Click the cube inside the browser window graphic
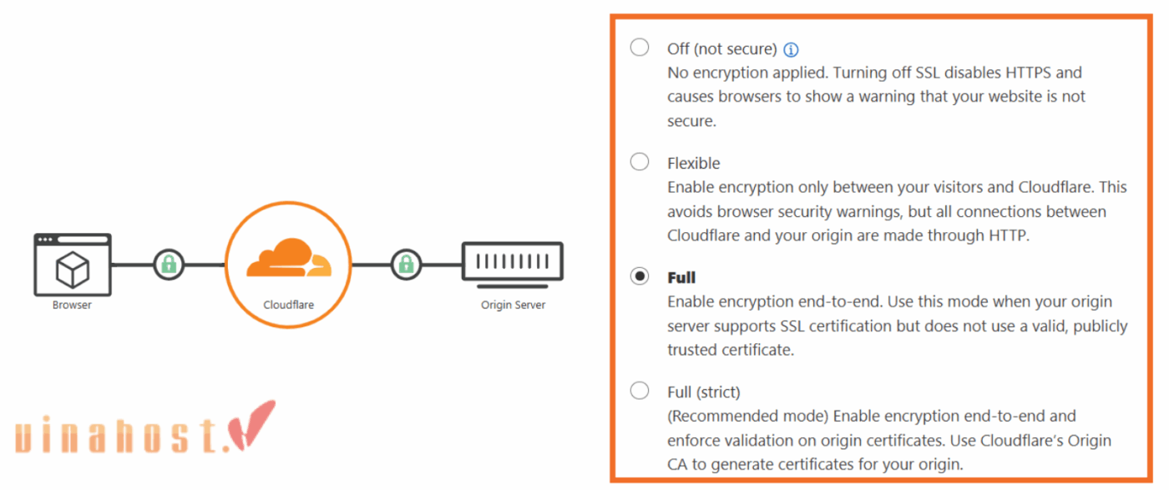1169x490 pixels. [72, 270]
